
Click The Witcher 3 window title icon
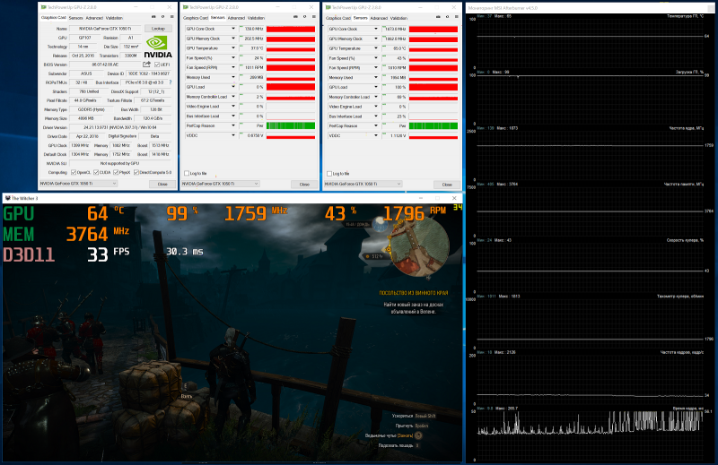7,198
